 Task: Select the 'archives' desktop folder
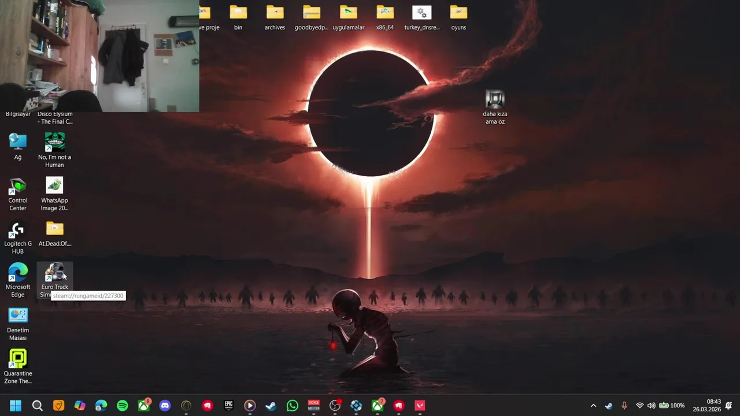275,17
